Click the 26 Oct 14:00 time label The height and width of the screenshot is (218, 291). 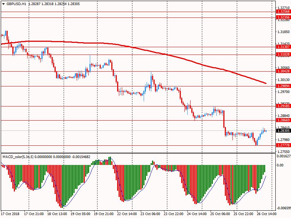[267, 214]
